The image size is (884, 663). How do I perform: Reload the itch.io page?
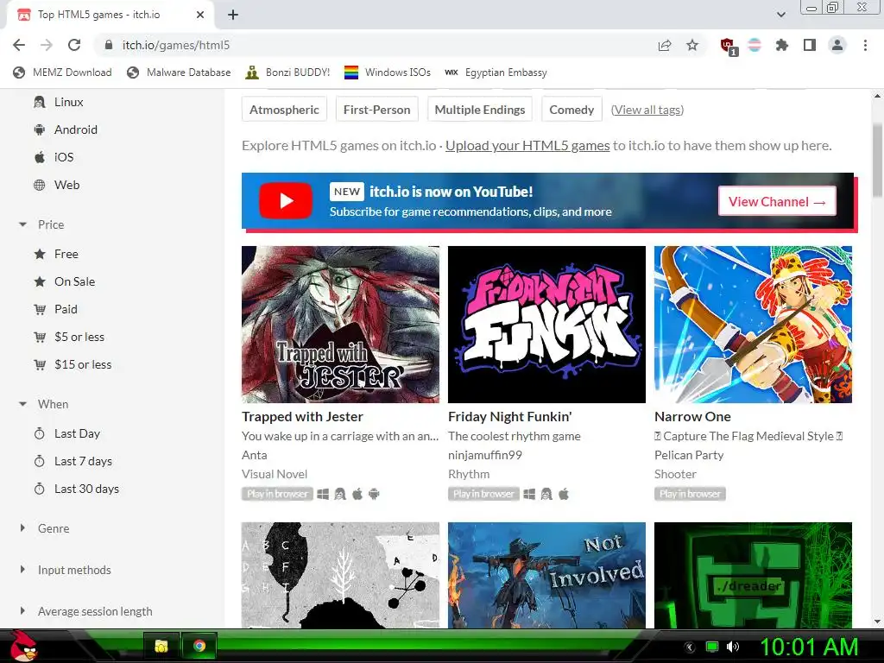click(x=74, y=45)
